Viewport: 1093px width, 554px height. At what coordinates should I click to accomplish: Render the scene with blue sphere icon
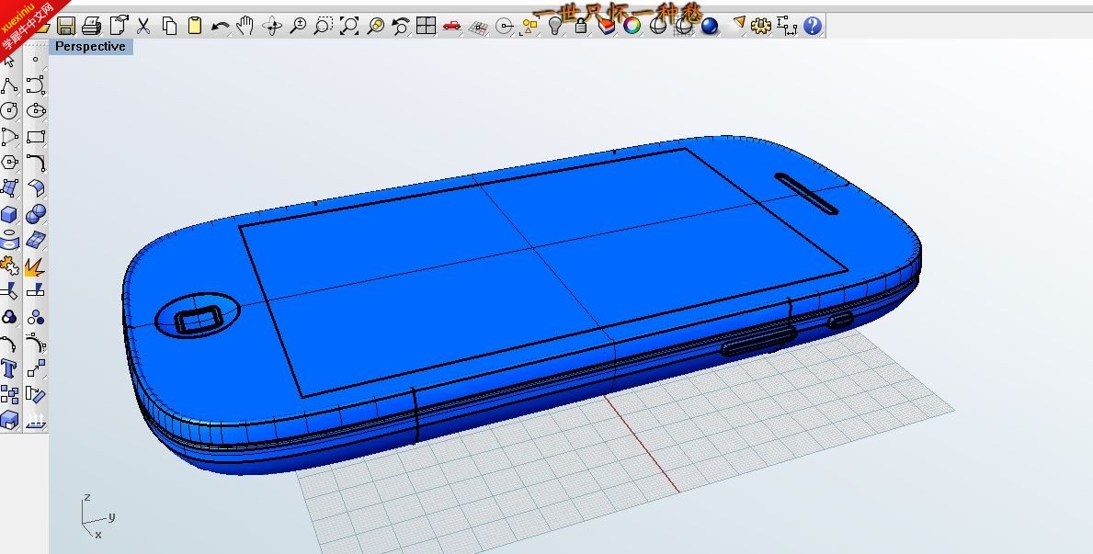[710, 27]
